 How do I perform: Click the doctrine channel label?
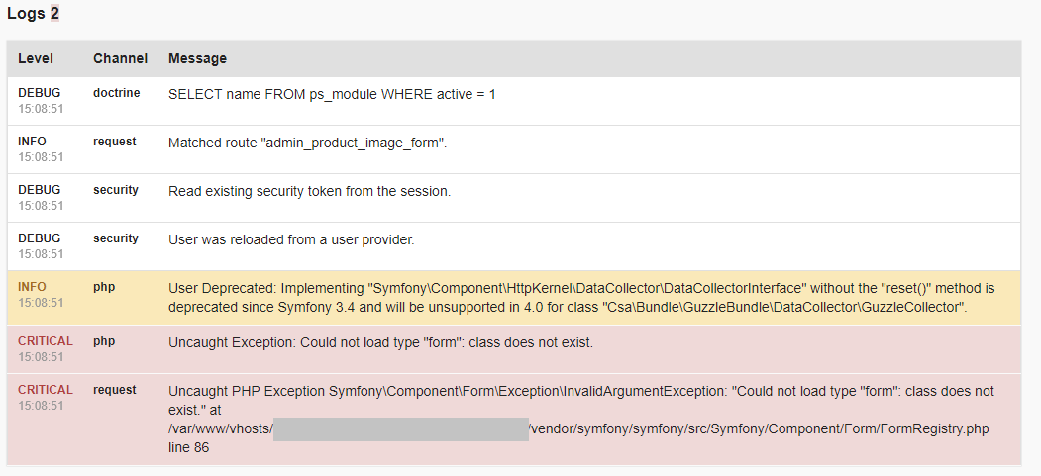point(117,93)
